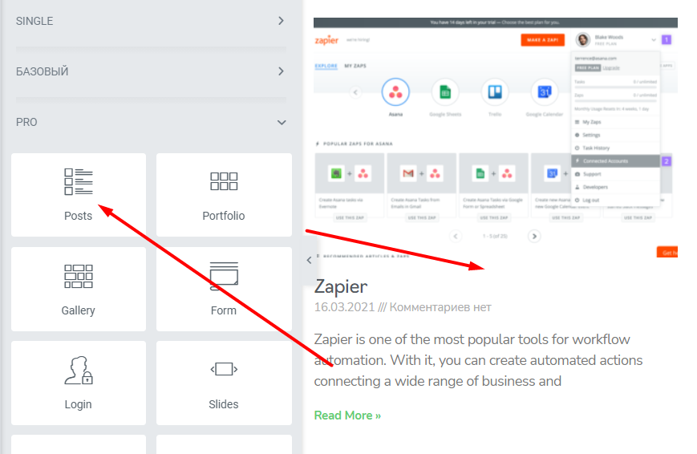Image resolution: width=697 pixels, height=454 pixels.
Task: Click the Gallery widget label
Action: 79,310
